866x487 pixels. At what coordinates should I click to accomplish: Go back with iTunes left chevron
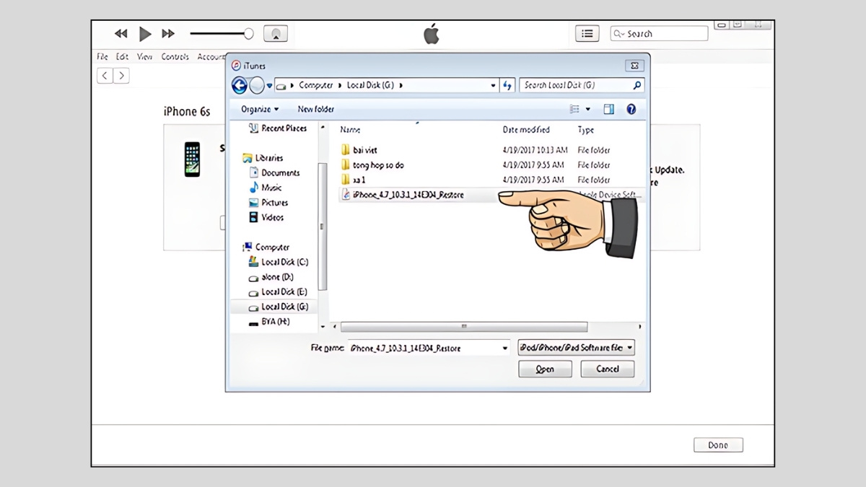click(105, 75)
